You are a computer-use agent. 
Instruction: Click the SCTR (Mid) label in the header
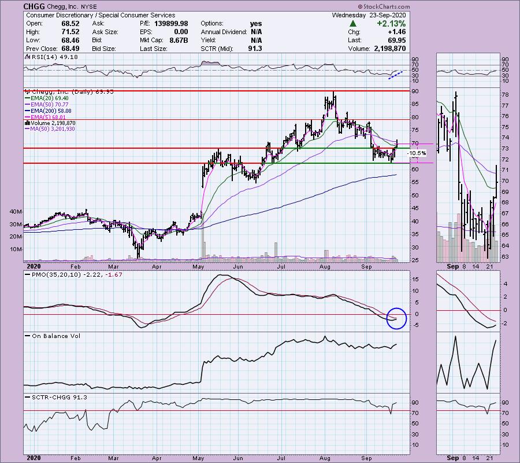click(217, 49)
